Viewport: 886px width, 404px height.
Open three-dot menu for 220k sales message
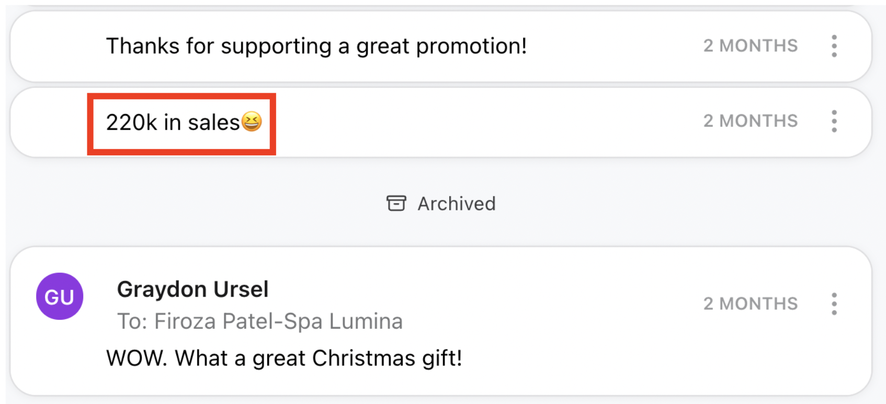834,121
